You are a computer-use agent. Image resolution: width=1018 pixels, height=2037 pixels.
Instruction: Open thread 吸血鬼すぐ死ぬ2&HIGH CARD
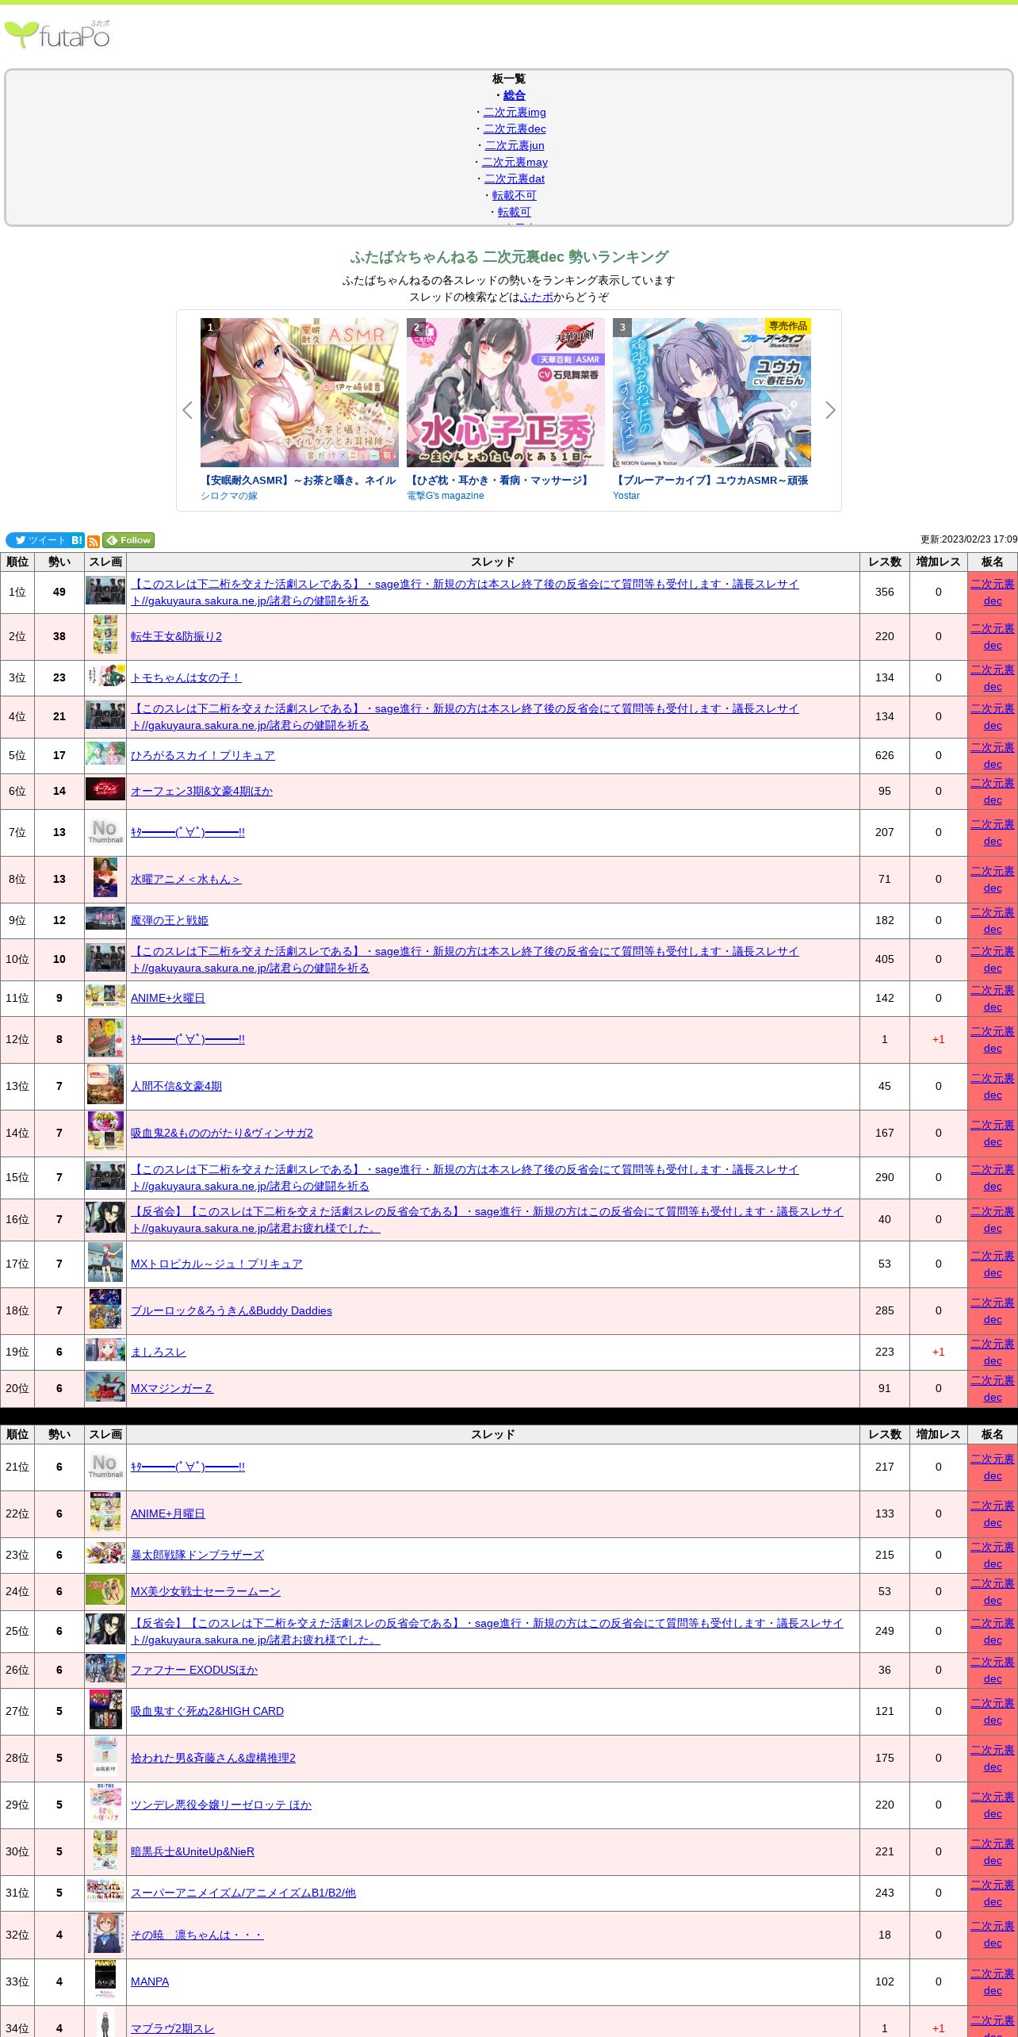click(207, 1711)
